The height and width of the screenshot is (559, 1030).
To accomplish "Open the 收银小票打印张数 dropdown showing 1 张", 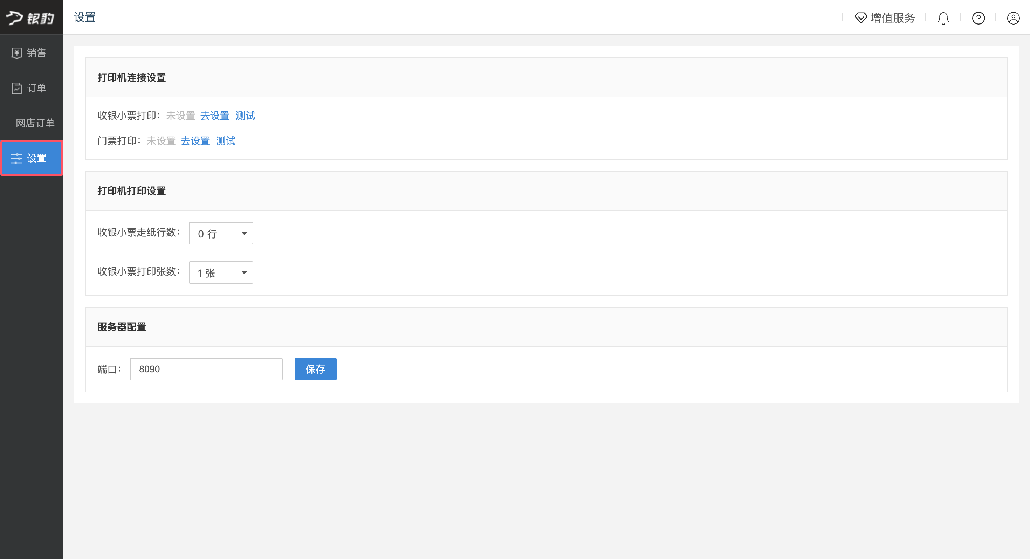I will (221, 272).
